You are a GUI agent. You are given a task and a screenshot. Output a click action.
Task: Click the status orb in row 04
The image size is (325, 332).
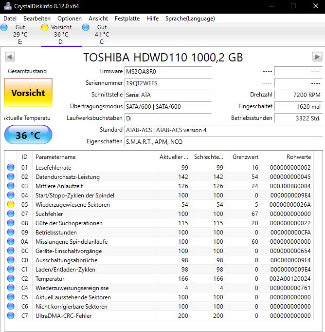[x=11, y=195]
